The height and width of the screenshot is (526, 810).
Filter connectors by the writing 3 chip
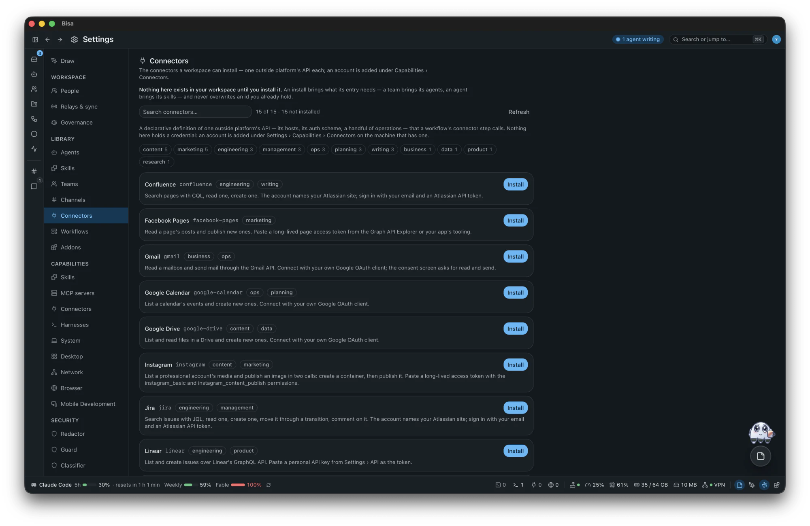pyautogui.click(x=383, y=149)
